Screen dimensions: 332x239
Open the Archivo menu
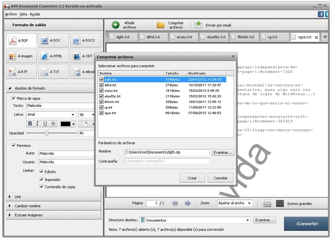pos(11,14)
